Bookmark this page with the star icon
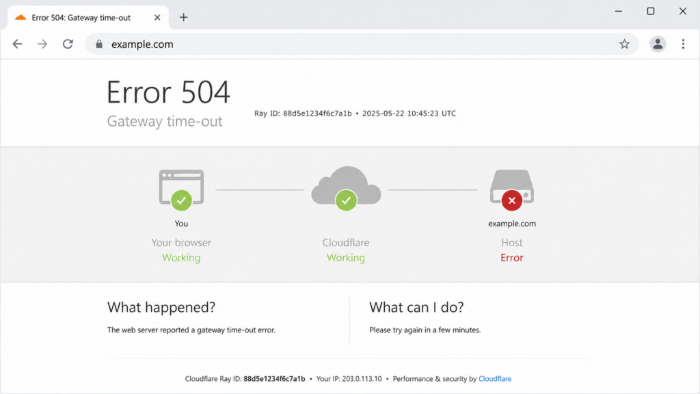 [624, 44]
